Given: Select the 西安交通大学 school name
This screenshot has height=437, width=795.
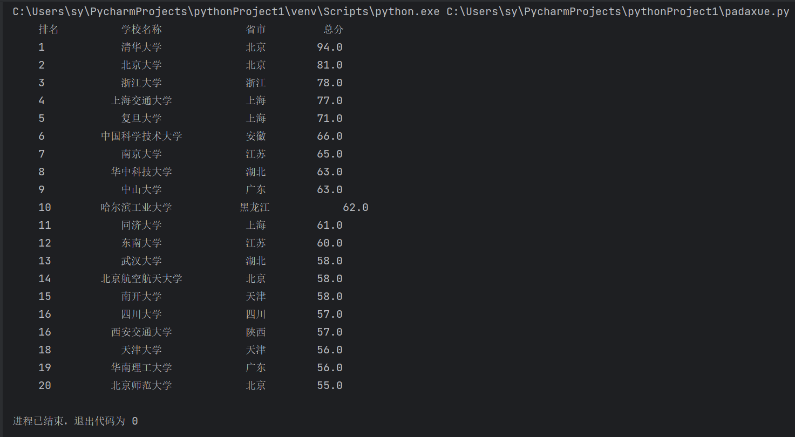Looking at the screenshot, I should (x=141, y=332).
